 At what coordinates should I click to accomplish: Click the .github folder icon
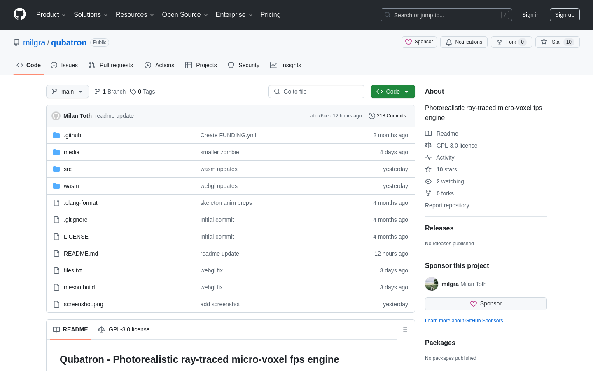point(56,135)
